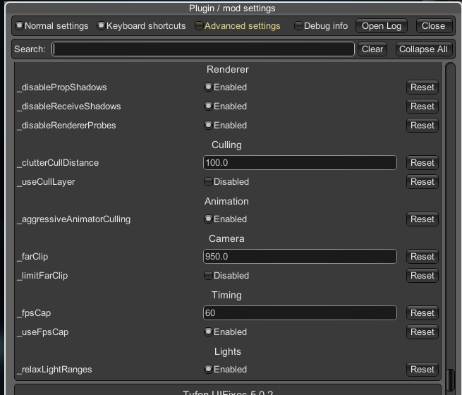Click into the Search text field
The height and width of the screenshot is (395, 462).
pos(203,49)
